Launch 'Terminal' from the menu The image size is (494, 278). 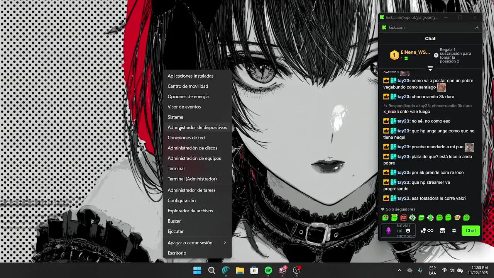(197, 169)
